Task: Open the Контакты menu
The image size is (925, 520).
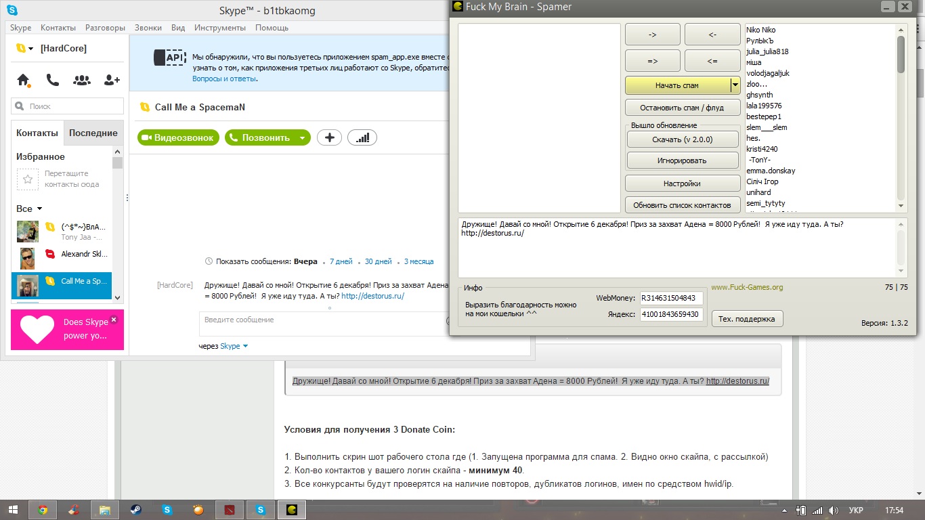Action: 58,28
